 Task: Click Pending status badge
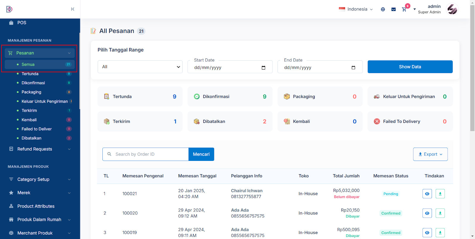point(391,194)
